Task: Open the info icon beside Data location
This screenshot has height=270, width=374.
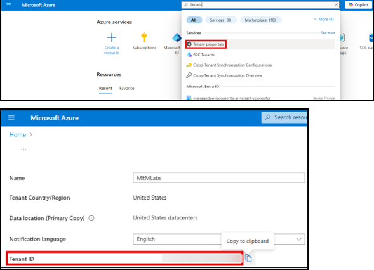Action: [91, 218]
